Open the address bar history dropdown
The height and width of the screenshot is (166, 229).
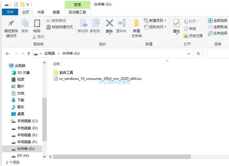(189, 53)
